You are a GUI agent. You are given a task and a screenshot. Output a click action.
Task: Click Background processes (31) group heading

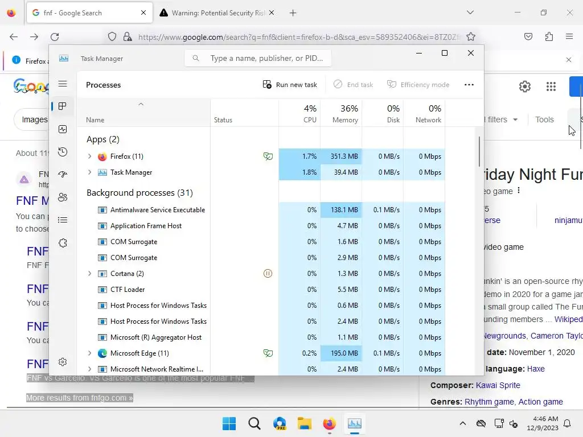point(140,193)
